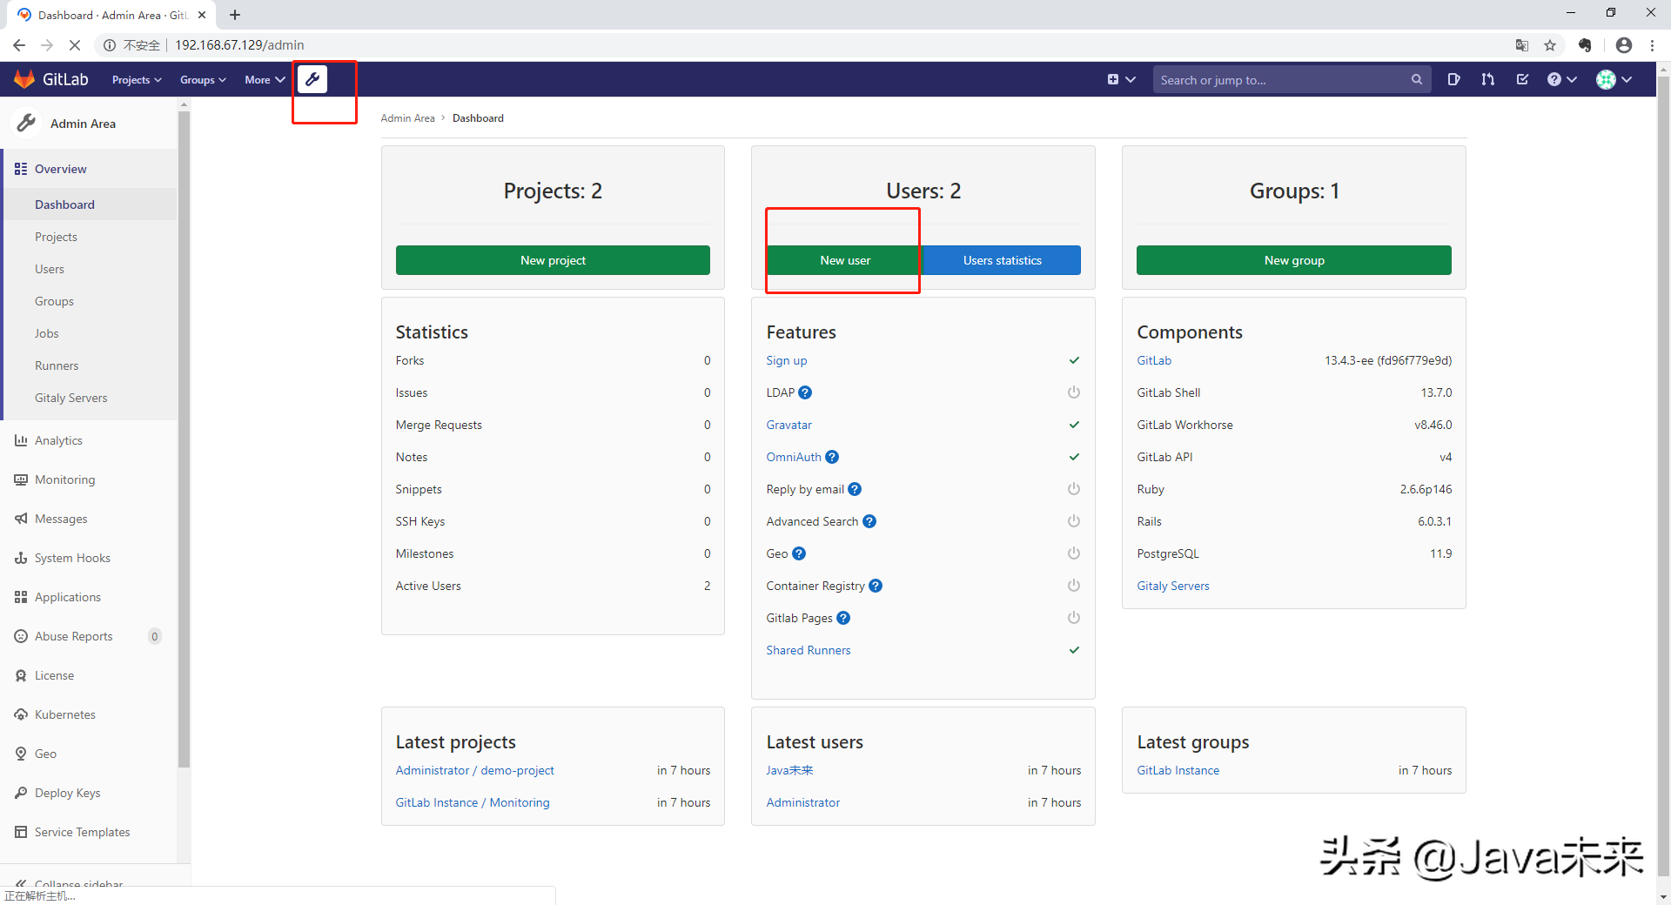Click the New user button

coord(844,260)
